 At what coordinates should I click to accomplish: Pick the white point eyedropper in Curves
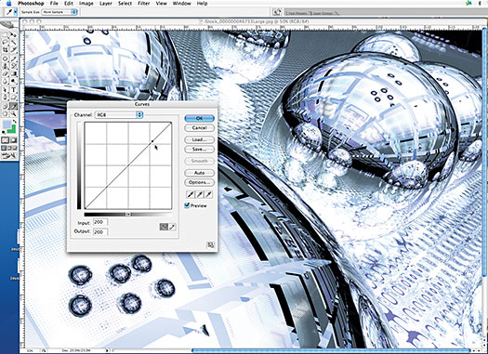point(208,194)
